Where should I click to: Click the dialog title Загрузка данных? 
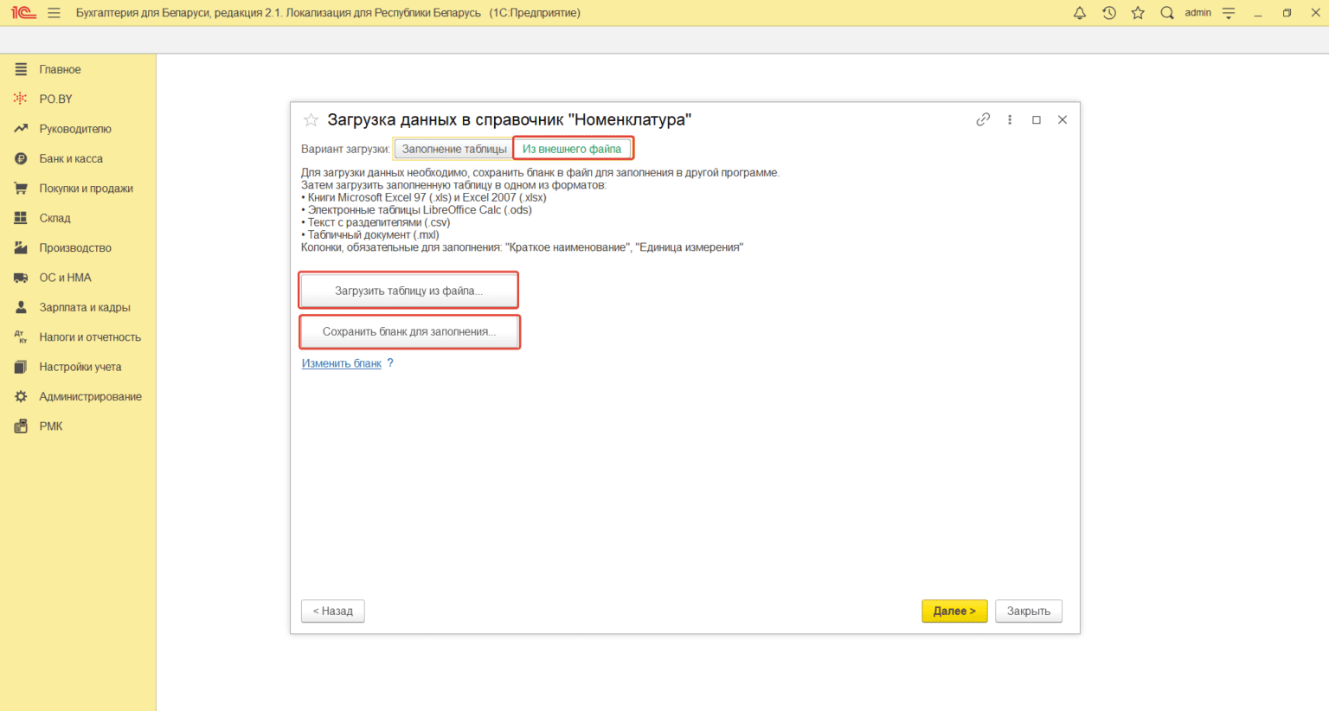(x=510, y=119)
